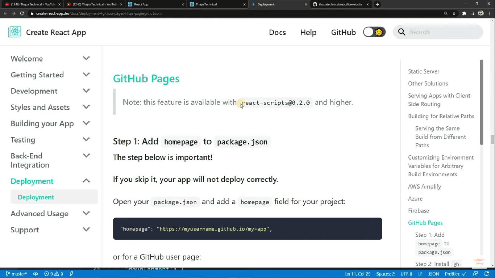Open the browser extensions puzzle icon

tap(464, 13)
